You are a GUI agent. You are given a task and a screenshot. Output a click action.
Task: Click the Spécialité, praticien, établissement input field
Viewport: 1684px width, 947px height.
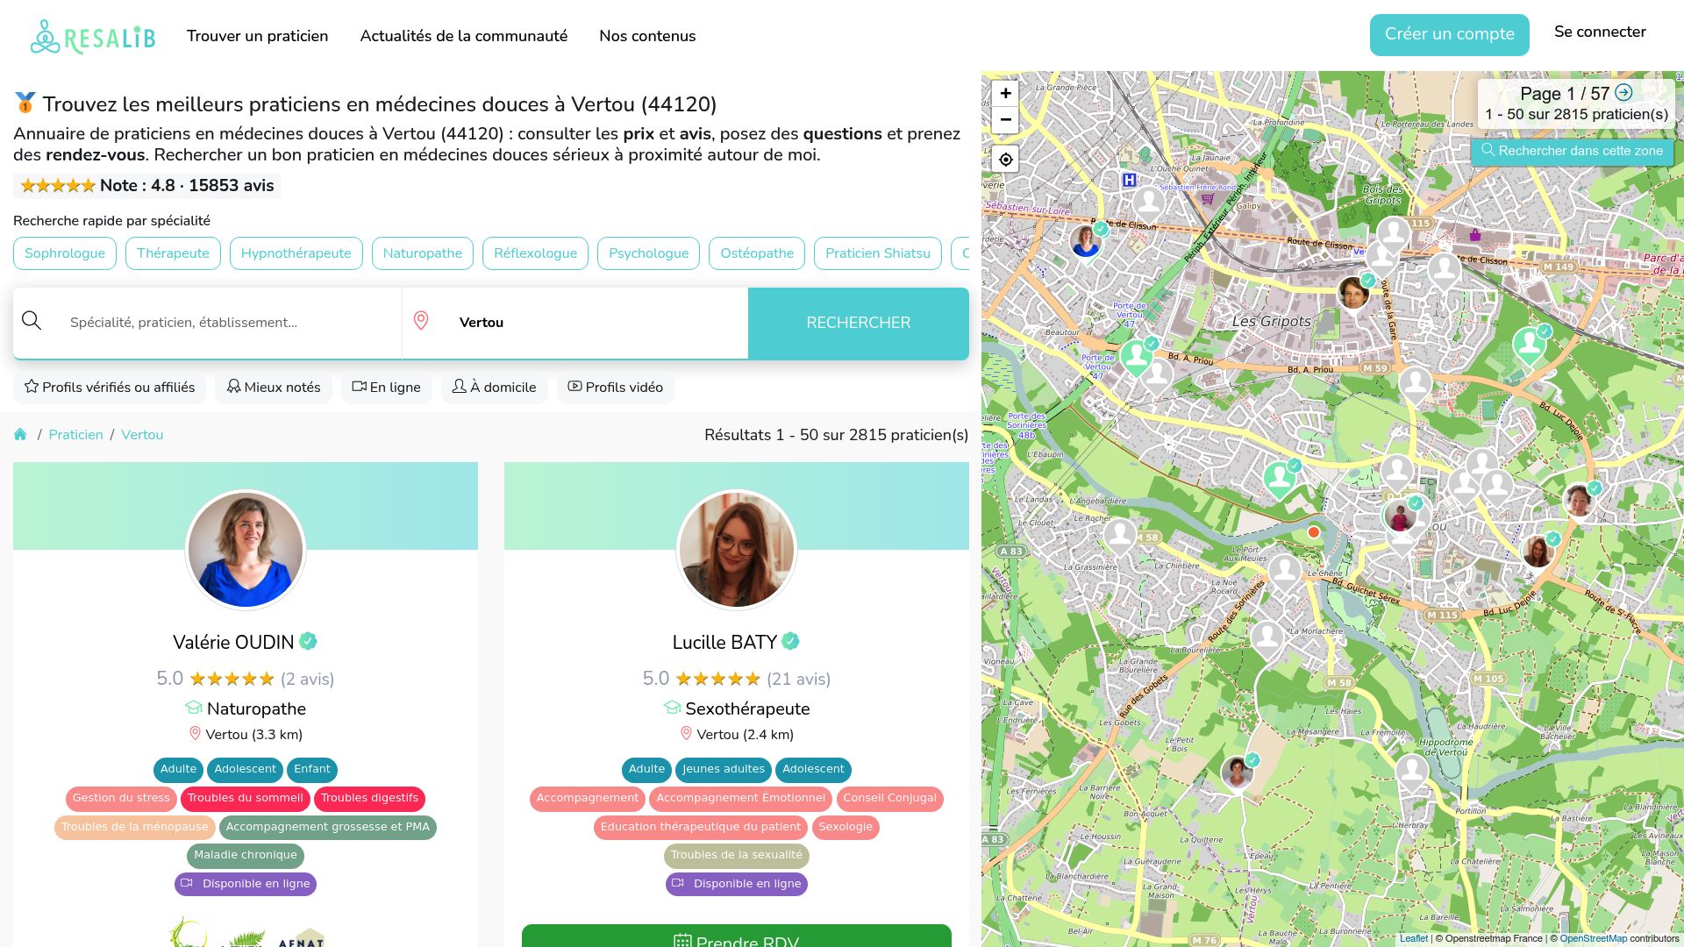click(219, 322)
